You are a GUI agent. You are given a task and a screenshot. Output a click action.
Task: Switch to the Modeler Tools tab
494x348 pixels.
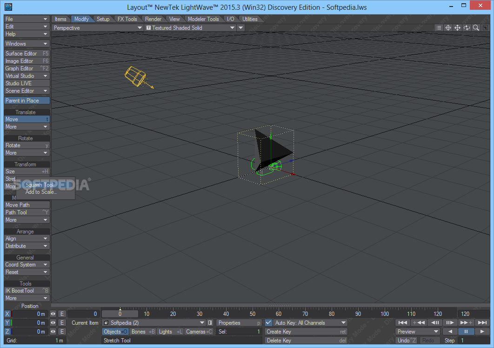tap(203, 19)
